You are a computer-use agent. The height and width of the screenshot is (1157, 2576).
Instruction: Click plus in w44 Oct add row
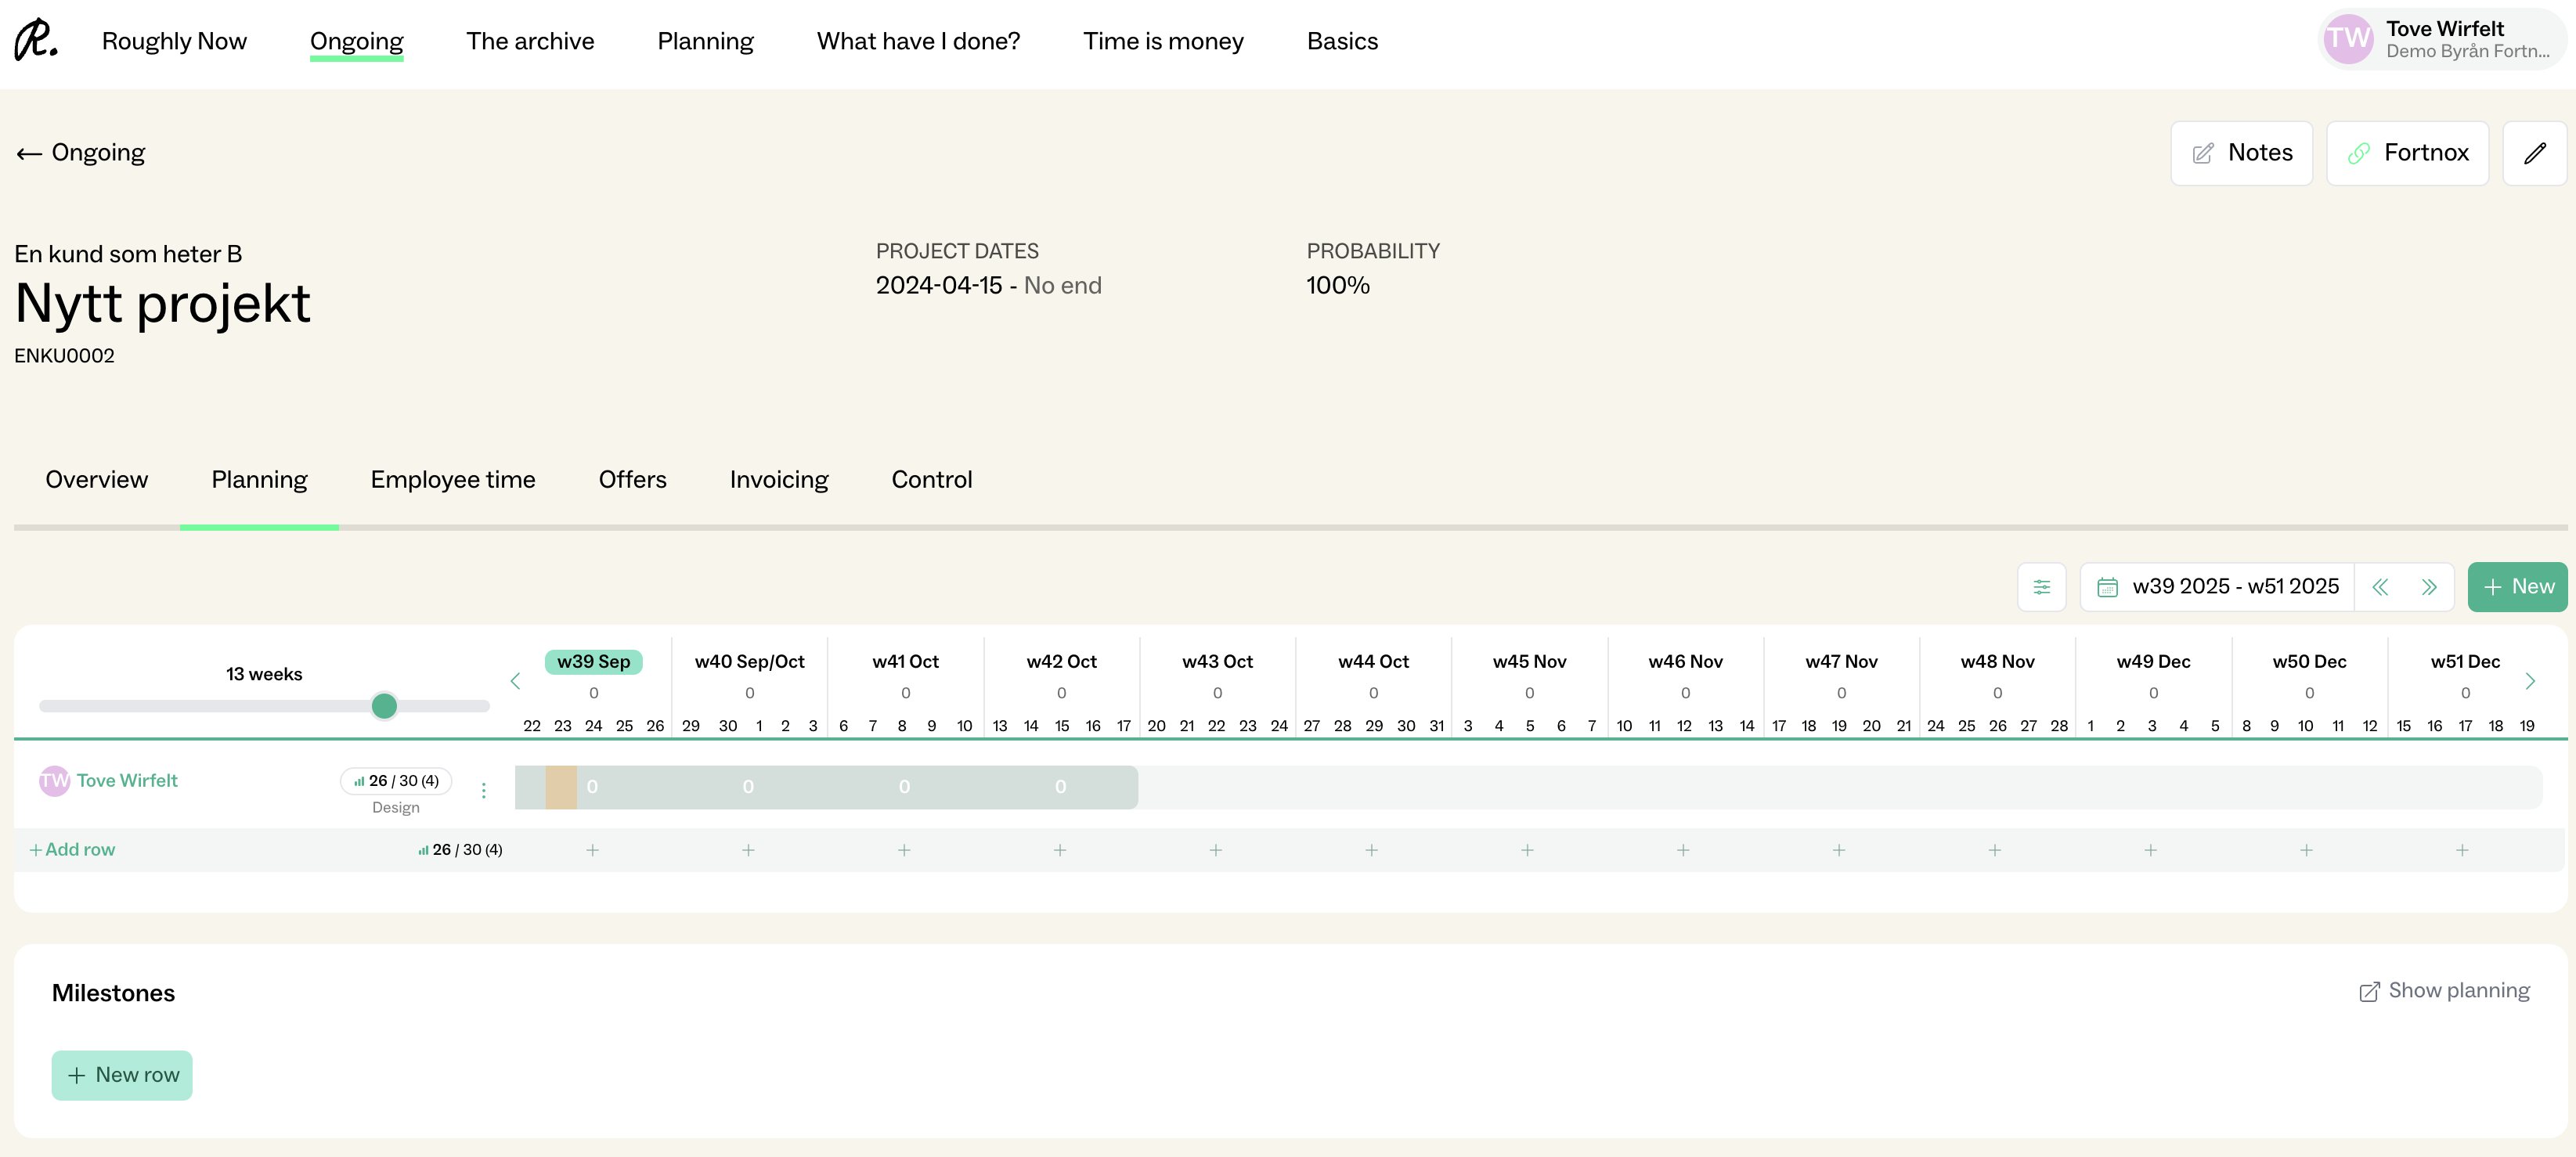coord(1371,850)
